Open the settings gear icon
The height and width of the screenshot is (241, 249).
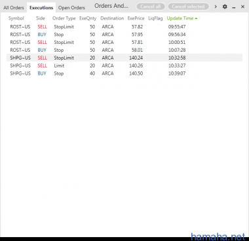tap(225, 7)
